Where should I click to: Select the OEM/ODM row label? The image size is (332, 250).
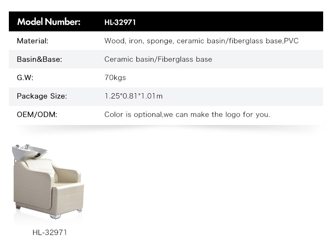tap(37, 114)
